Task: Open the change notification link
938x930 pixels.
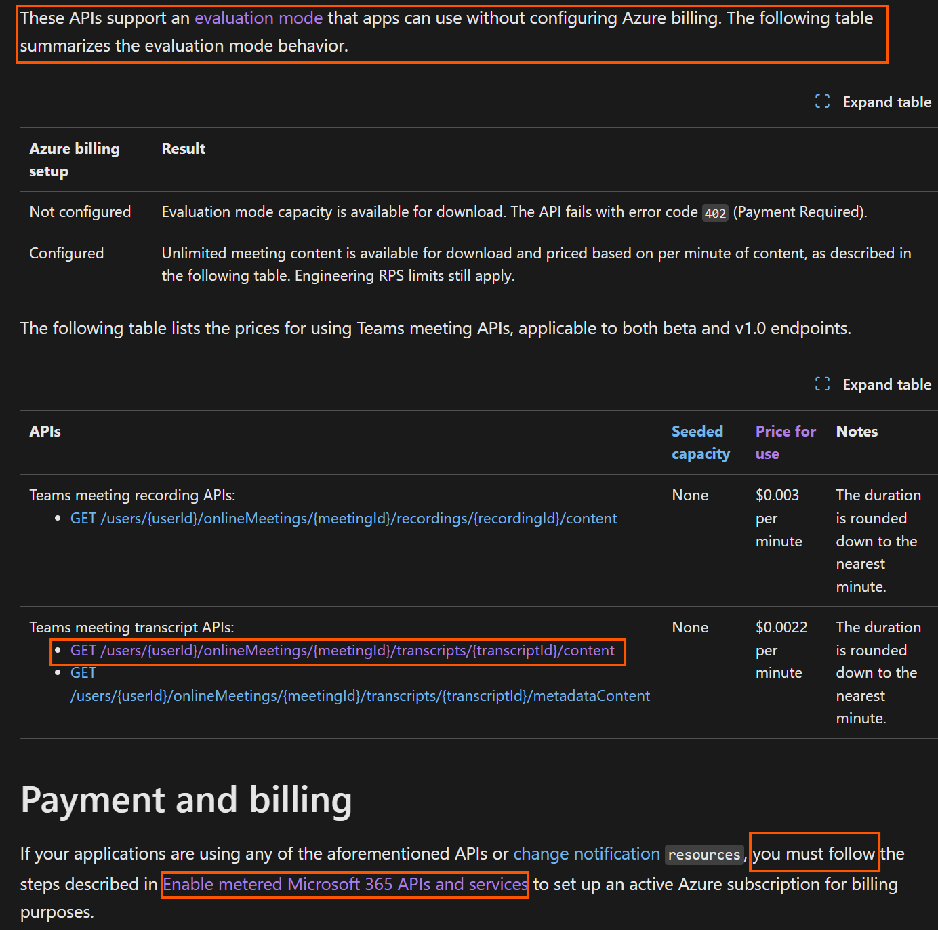Action: point(586,853)
